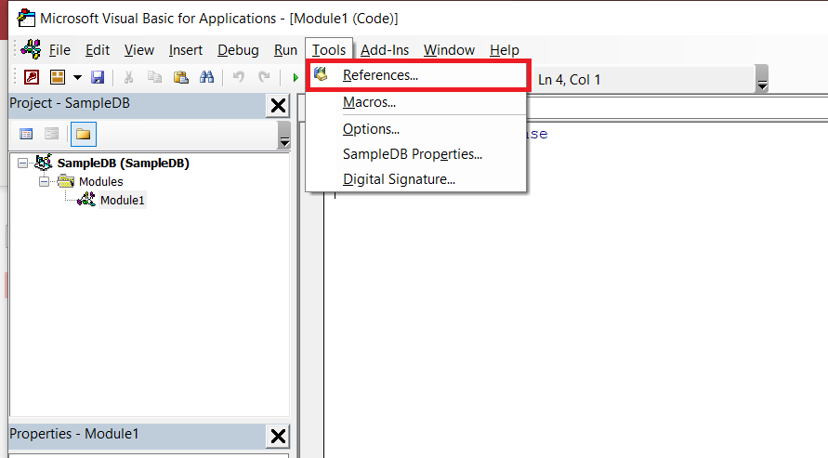Click the Undo toolbar icon
Image resolution: width=828 pixels, height=458 pixels.
[238, 77]
